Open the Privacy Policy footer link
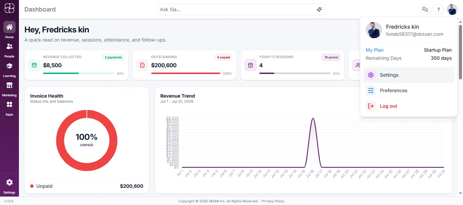The width and height of the screenshot is (463, 205). tap(273, 201)
